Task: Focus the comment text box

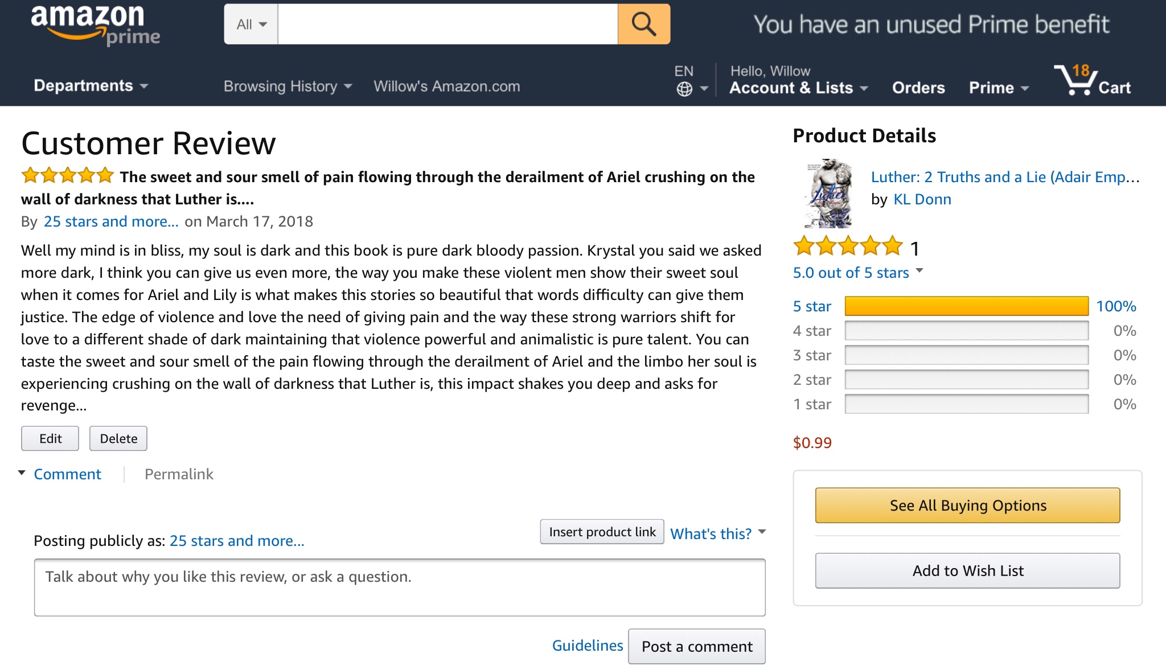Action: click(399, 587)
